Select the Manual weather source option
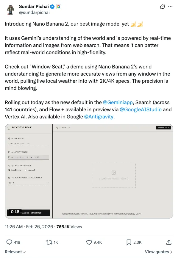178x258 pixels. tap(26, 170)
